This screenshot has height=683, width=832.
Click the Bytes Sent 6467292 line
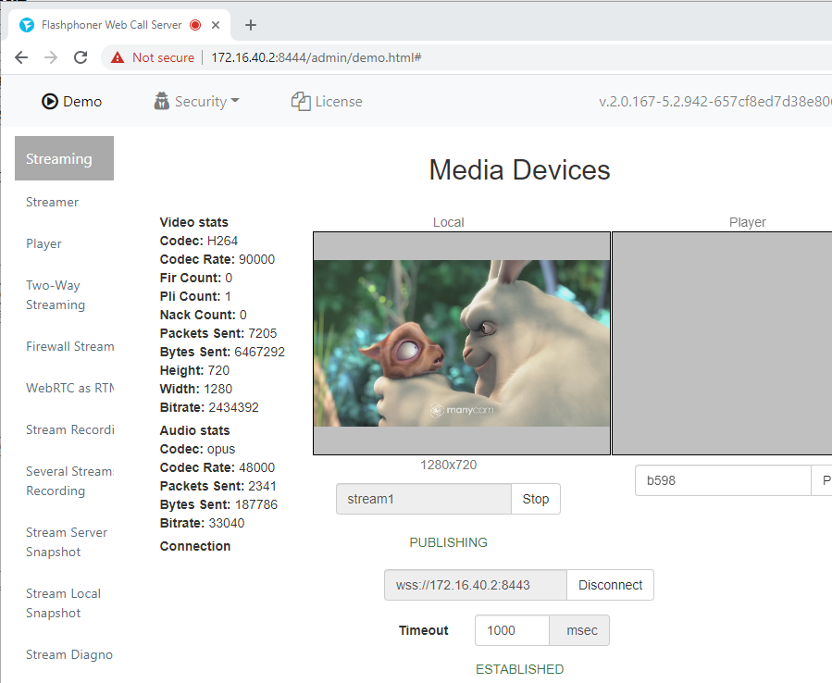point(222,352)
